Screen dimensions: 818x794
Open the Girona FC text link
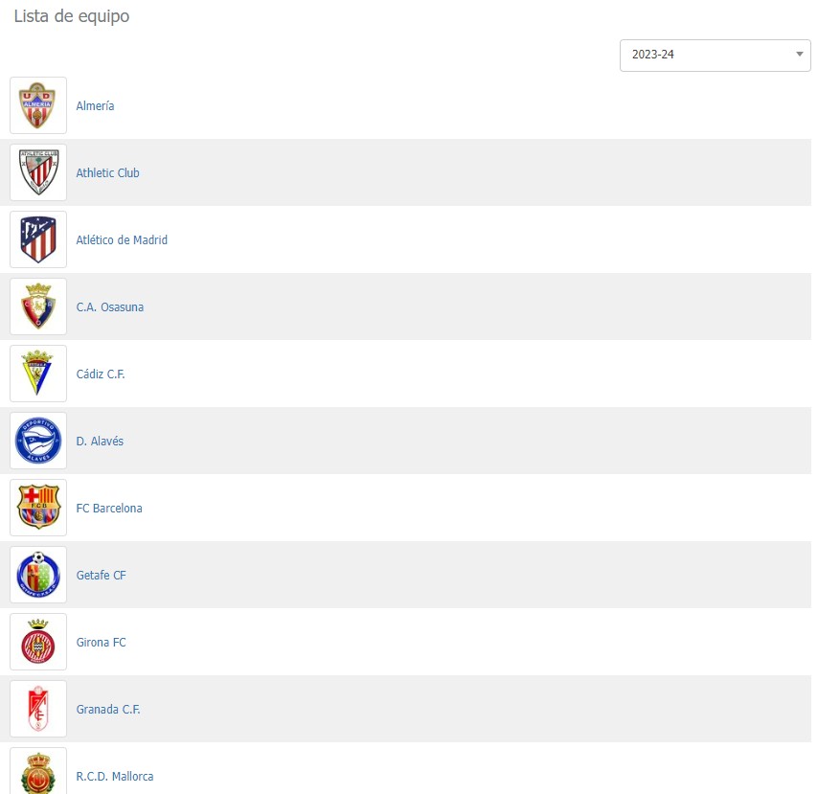tap(101, 643)
